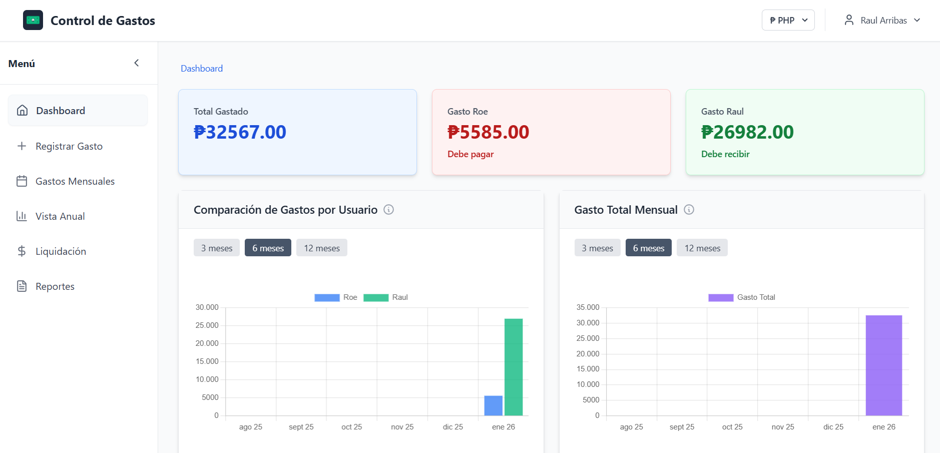Click the green Raul bar for ene 26
The height and width of the screenshot is (453, 940).
514,367
